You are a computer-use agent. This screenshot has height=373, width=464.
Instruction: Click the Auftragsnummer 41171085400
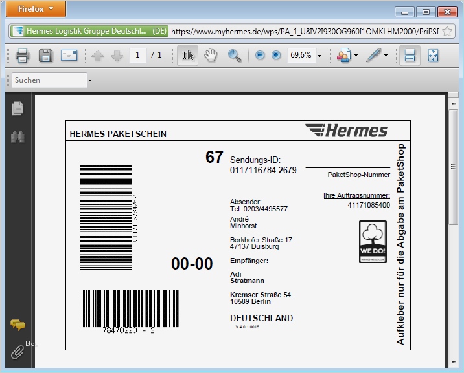(369, 205)
